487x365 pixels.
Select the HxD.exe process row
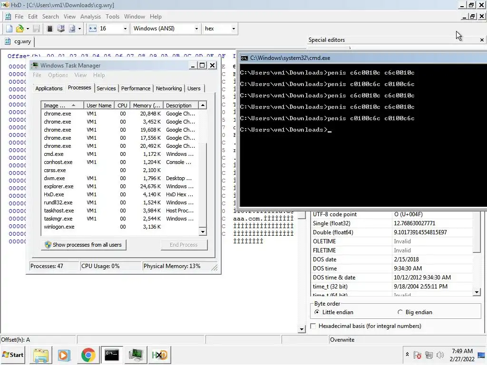120,194
